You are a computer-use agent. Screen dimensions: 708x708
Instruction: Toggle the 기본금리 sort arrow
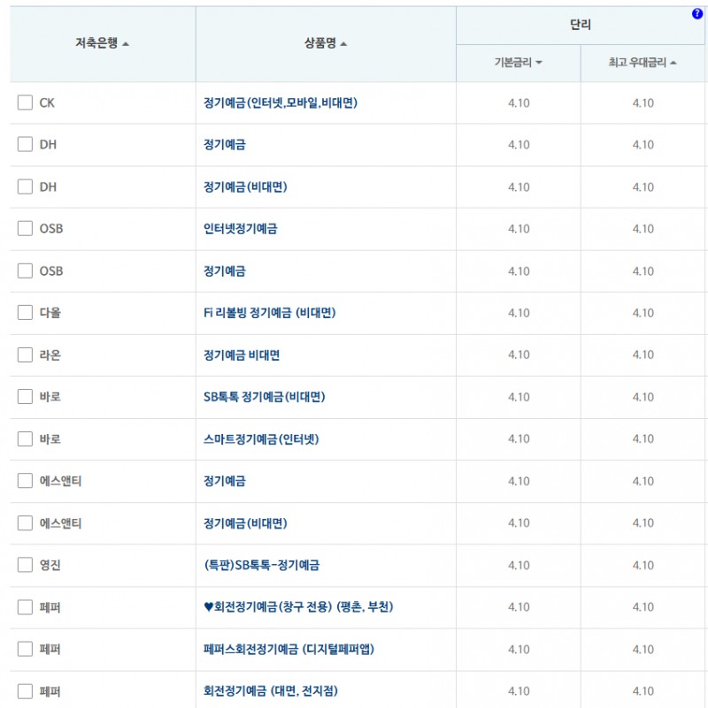538,63
